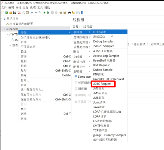Image resolution: width=164 pixels, height=150 pixels.
Task: Click Start no pauses icon
Action: (x=48, y=13)
